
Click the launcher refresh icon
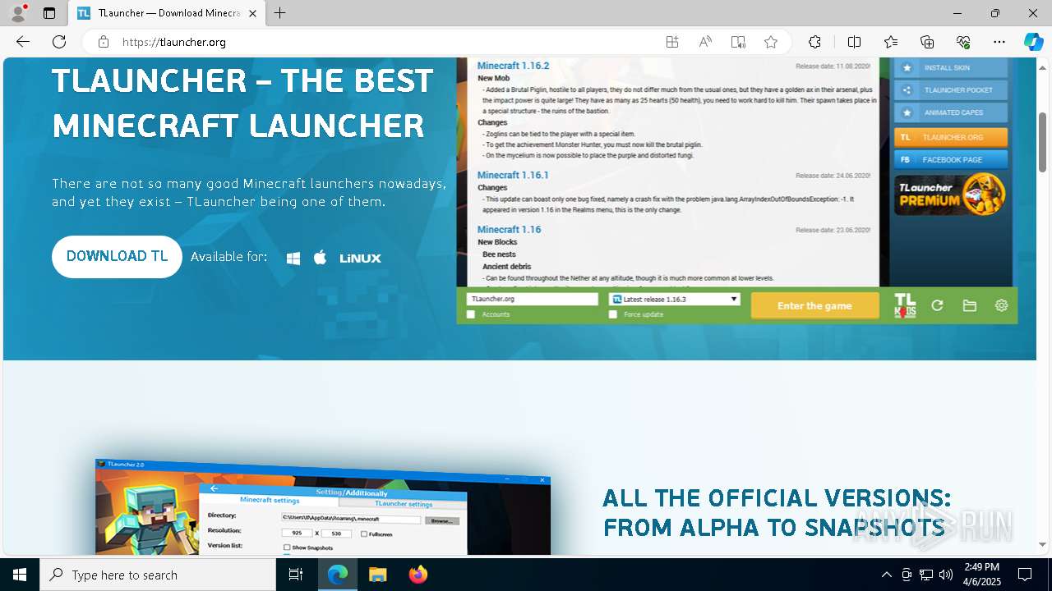937,305
